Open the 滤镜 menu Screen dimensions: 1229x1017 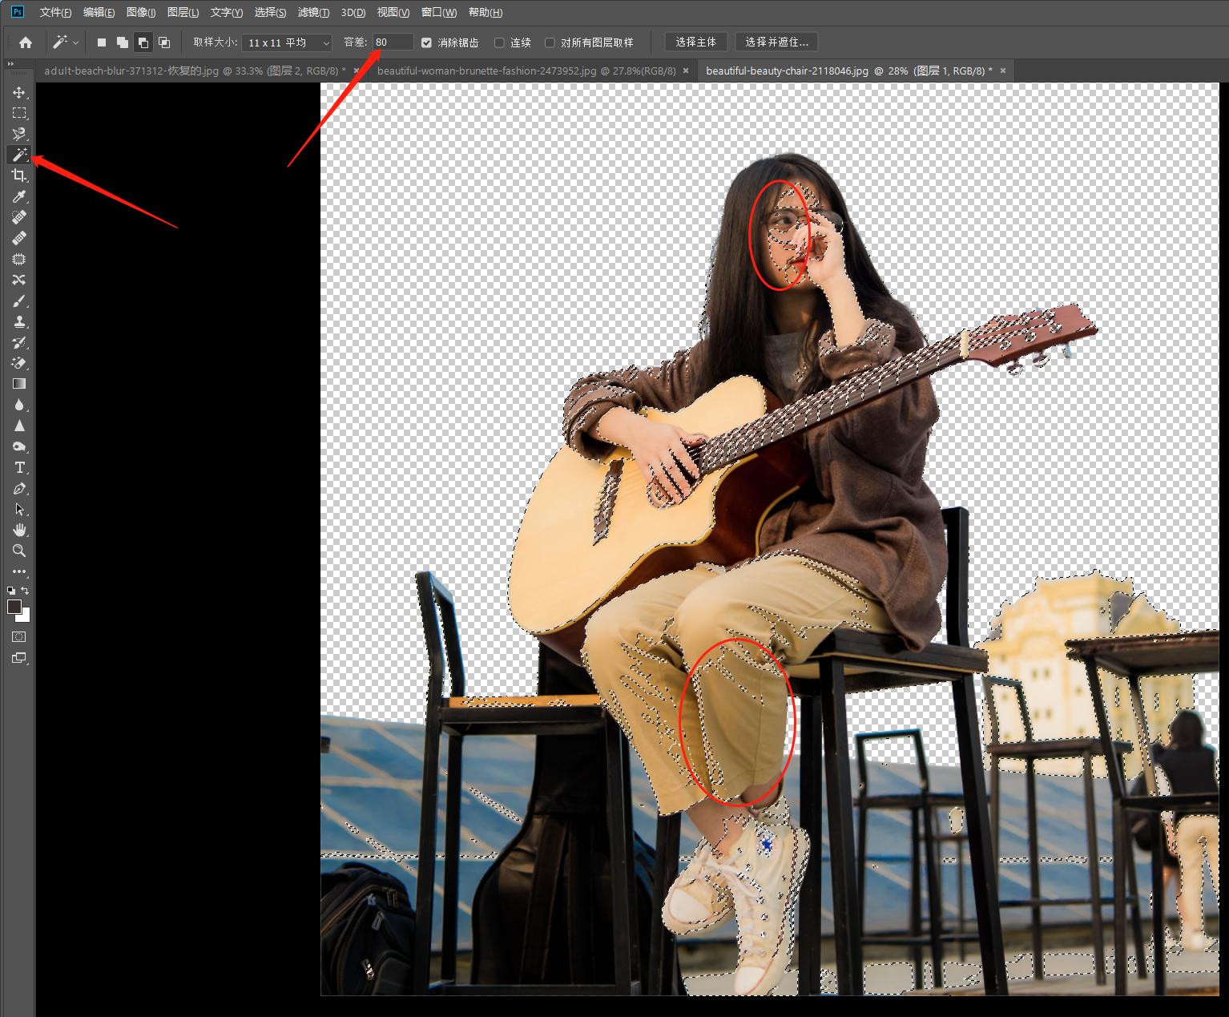(x=313, y=12)
